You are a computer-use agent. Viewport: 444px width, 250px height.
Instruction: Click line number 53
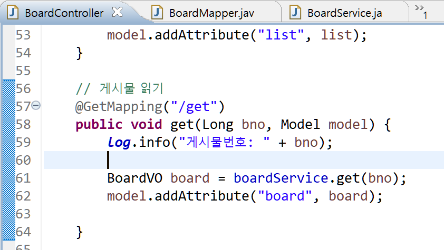tap(23, 35)
